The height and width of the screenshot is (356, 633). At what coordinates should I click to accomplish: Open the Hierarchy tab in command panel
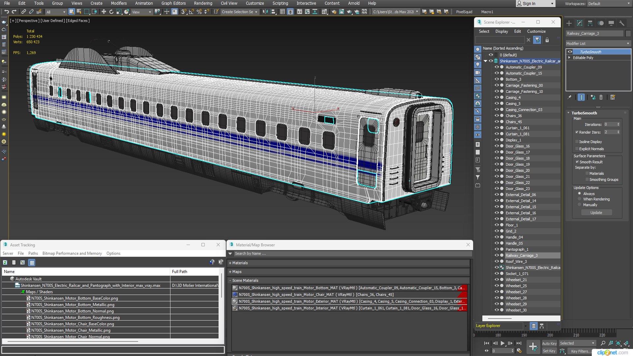tap(590, 23)
